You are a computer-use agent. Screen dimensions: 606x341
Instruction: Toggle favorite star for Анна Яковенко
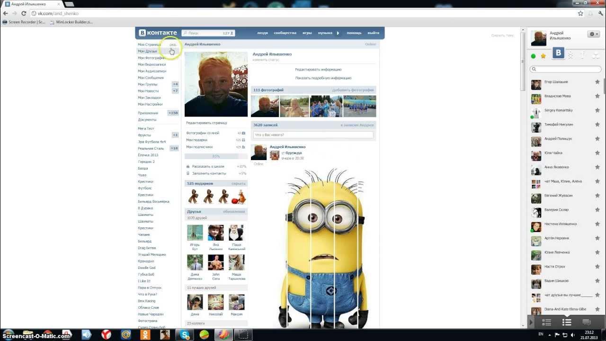(597, 167)
